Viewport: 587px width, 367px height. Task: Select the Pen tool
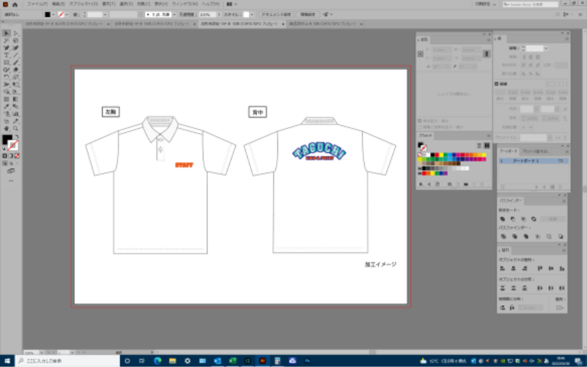point(6,48)
